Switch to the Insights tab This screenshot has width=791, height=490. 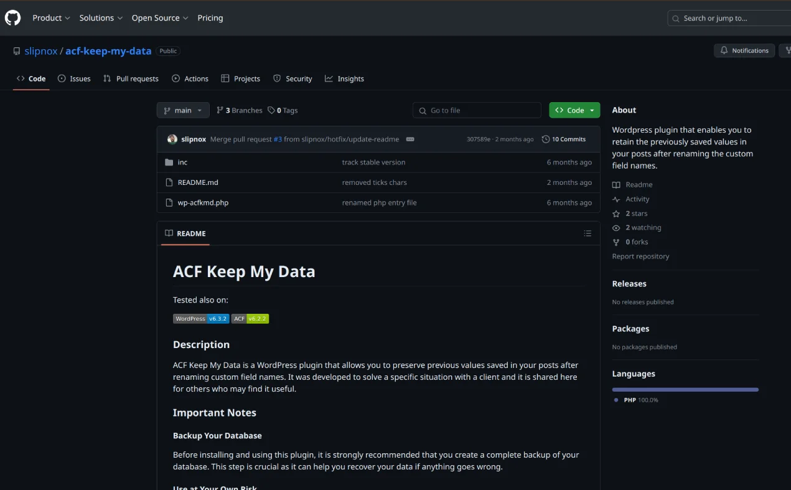344,78
